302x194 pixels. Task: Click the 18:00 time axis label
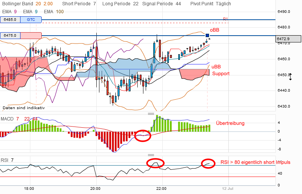pos(29,189)
